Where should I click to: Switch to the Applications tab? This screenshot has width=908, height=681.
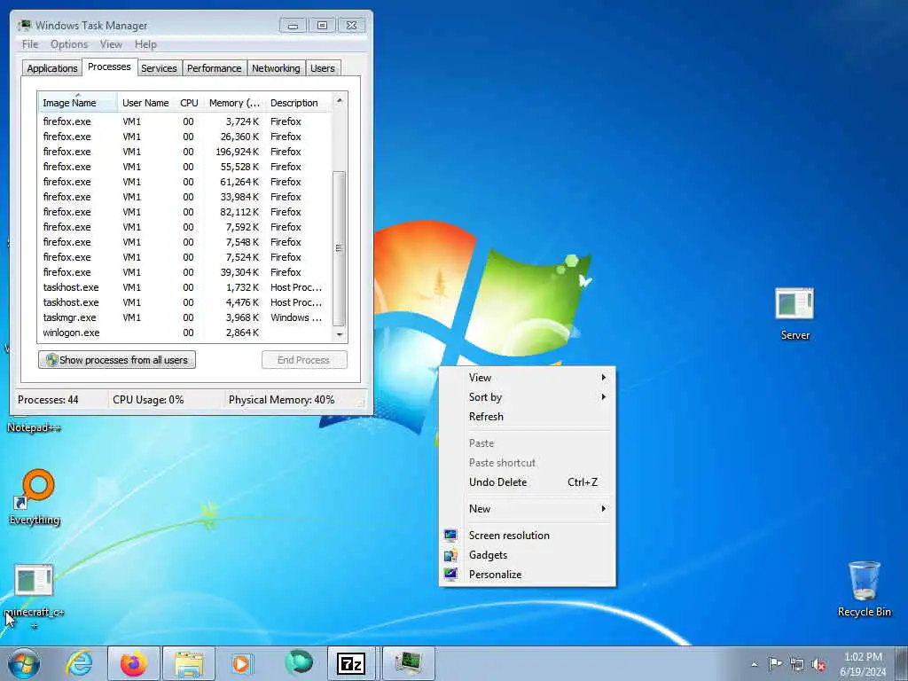[52, 68]
